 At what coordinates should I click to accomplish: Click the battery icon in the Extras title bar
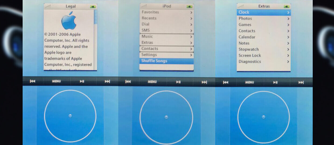click(x=287, y=6)
